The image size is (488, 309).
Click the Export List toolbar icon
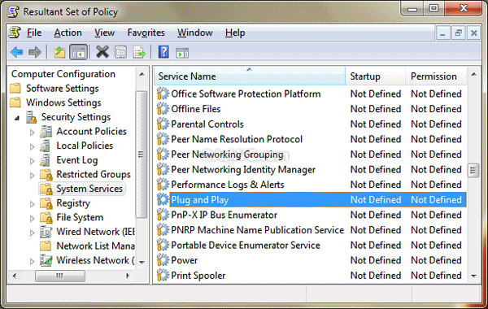[x=139, y=52]
